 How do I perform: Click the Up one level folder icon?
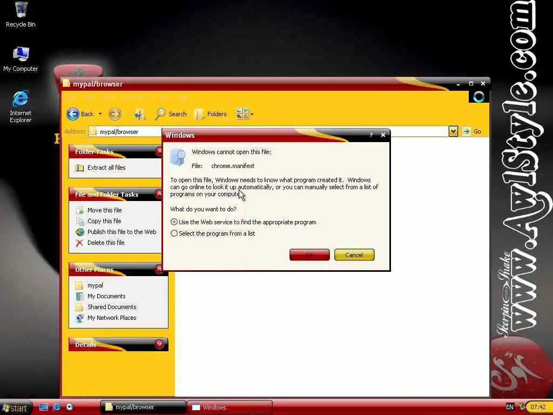(x=140, y=114)
